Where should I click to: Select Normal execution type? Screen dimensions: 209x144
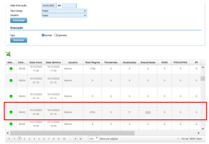[43, 35]
